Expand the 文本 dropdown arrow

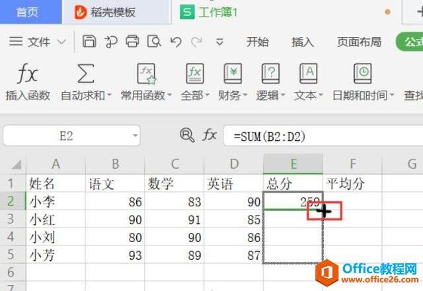[x=321, y=95]
